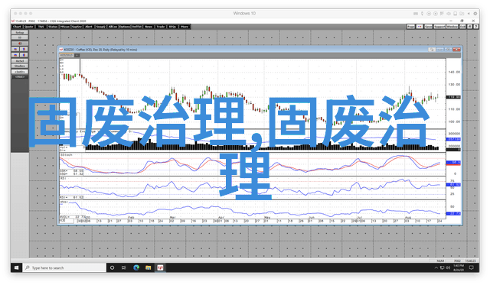Open the News toolbar button
This screenshot has height=285, width=490.
tap(149, 27)
